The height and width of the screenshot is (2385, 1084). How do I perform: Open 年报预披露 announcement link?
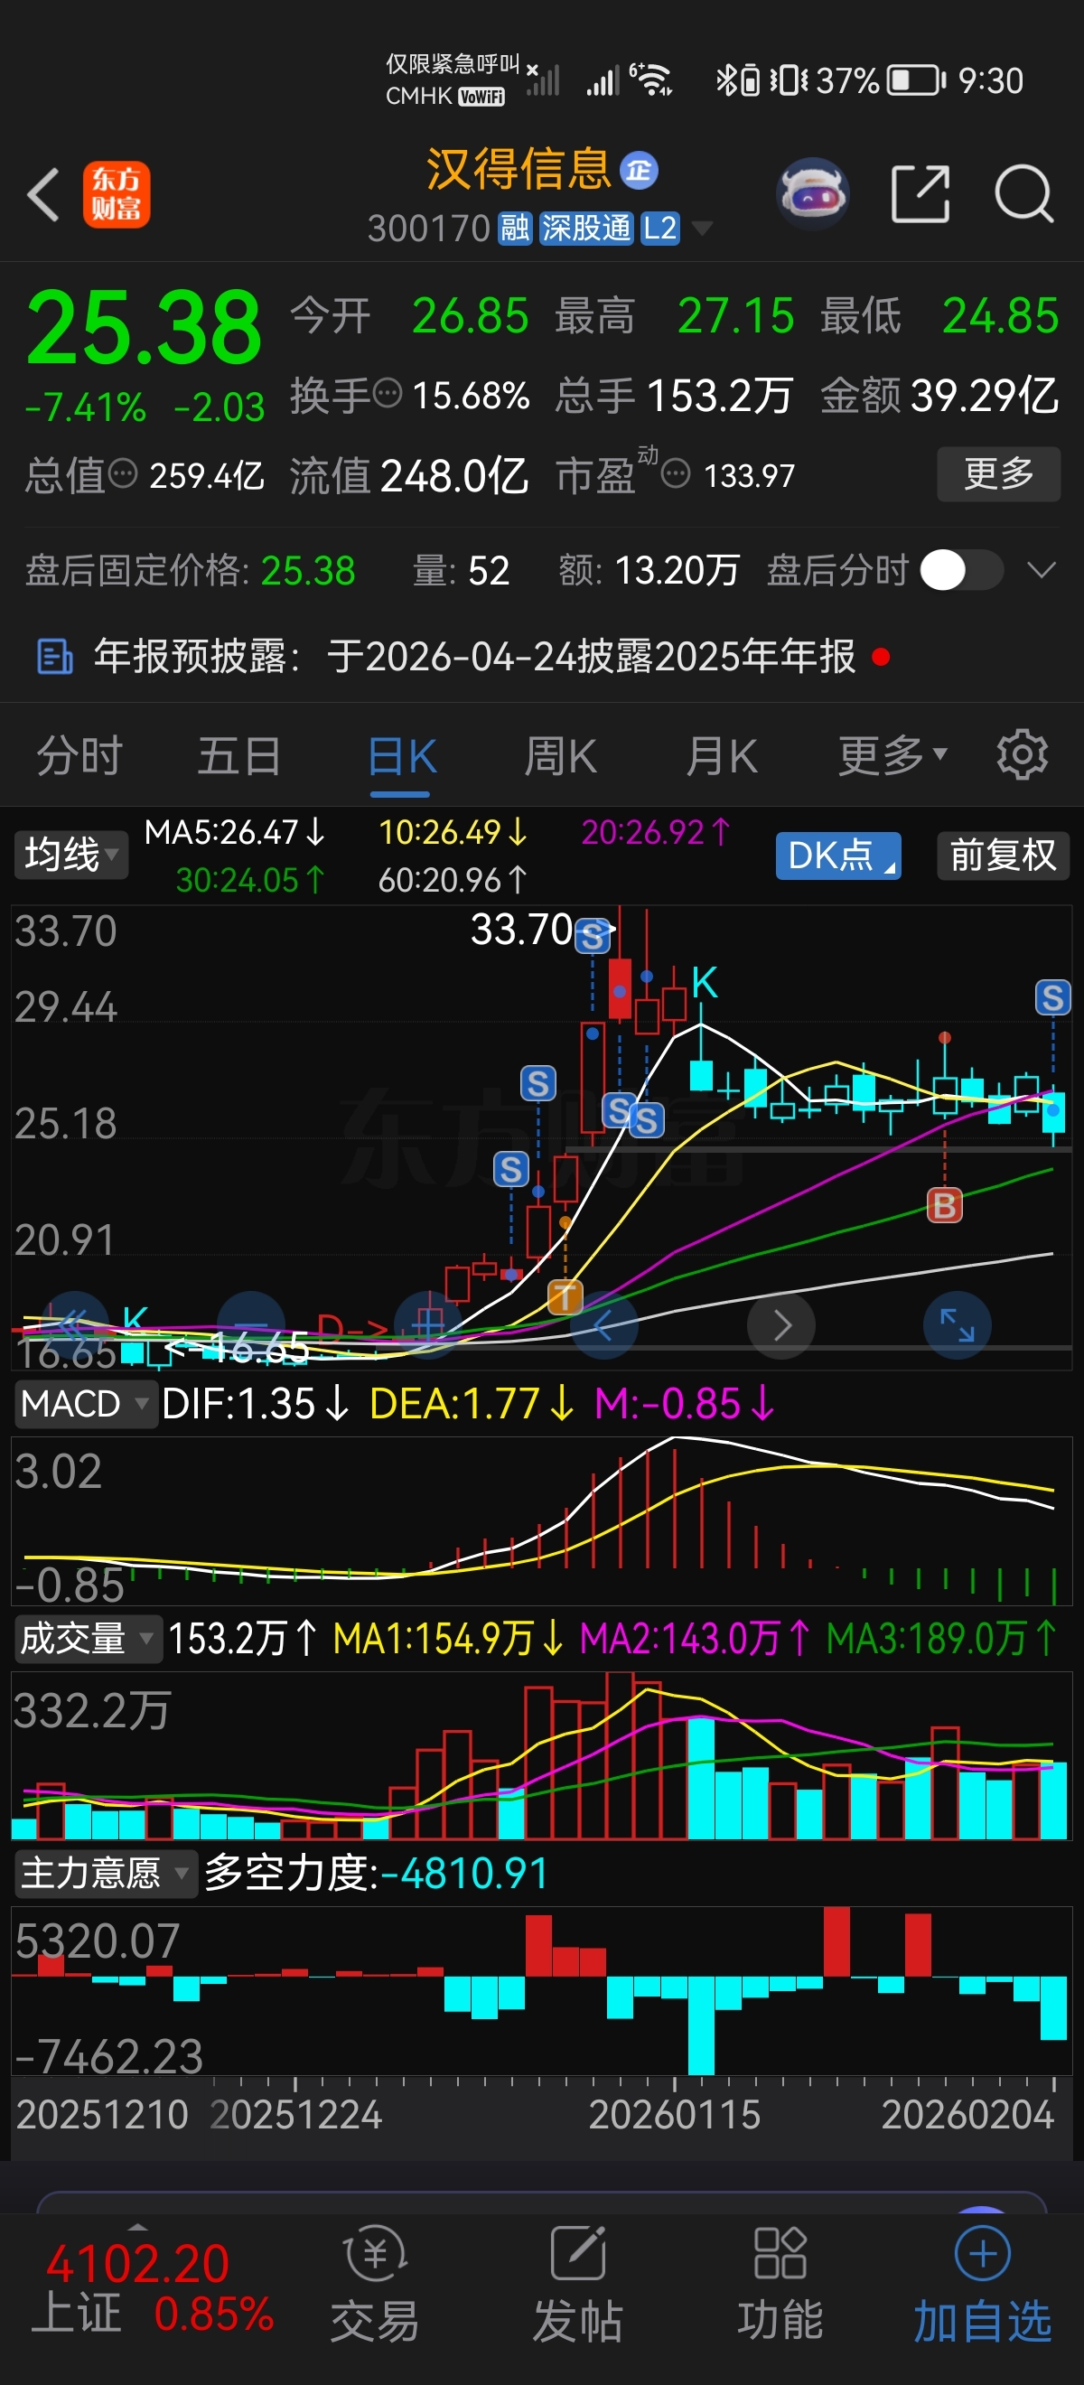(x=475, y=657)
